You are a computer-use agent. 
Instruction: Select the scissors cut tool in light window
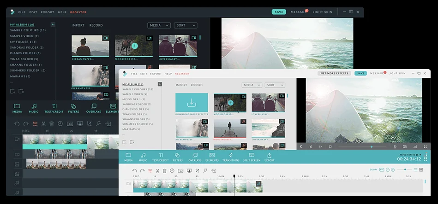coord(157,170)
